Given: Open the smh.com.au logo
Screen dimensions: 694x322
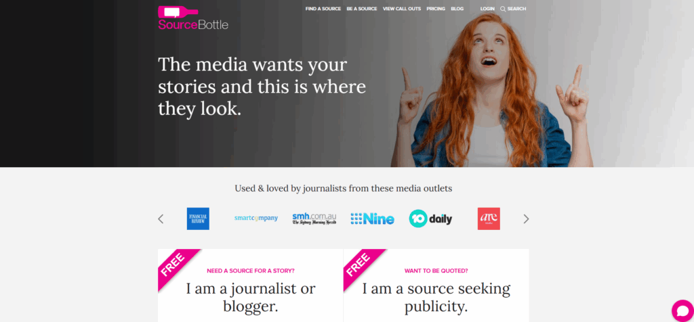Looking at the screenshot, I should tap(314, 218).
